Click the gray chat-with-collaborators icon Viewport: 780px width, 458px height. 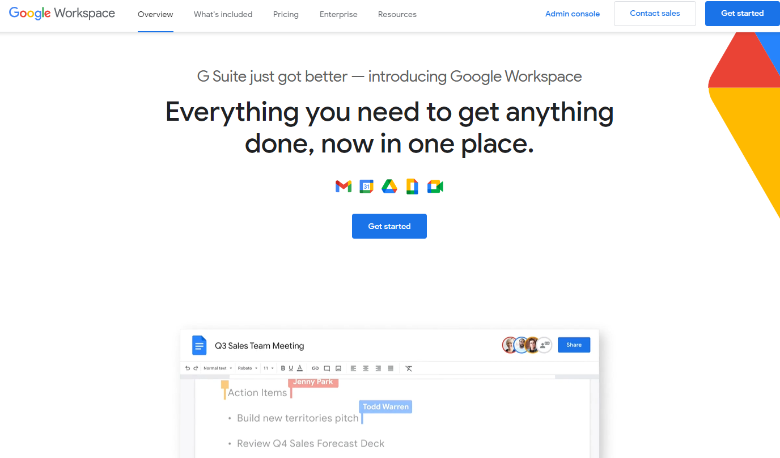(x=545, y=345)
